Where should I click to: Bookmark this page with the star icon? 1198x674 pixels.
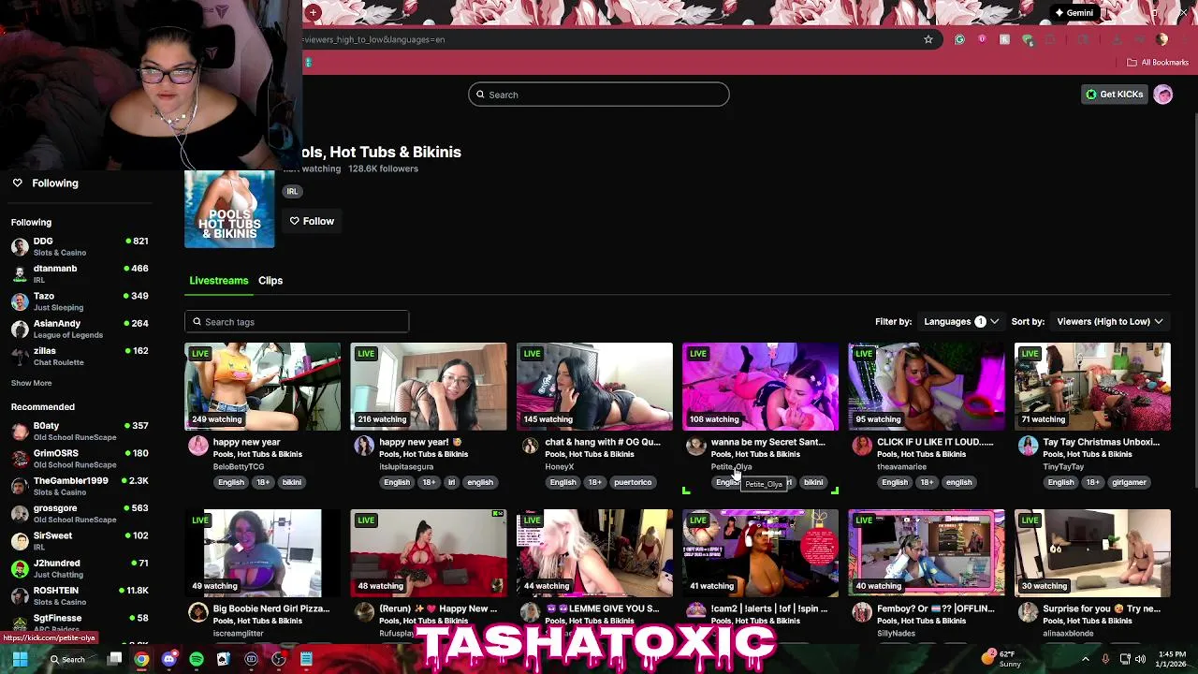pyautogui.click(x=928, y=39)
